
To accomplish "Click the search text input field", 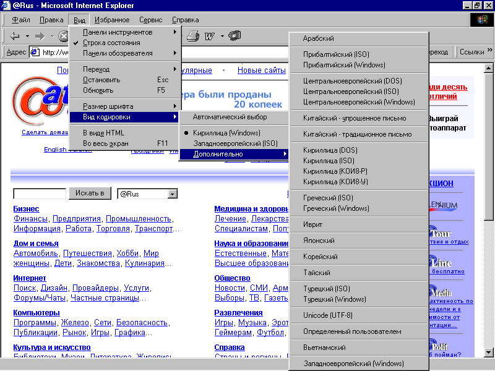I will 40,194.
